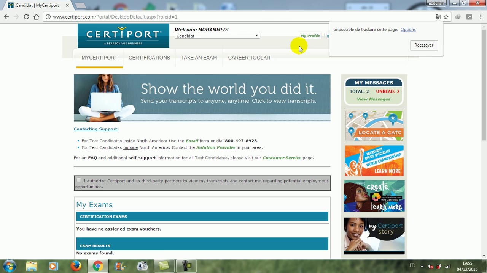Click the Chrome taskbar icon
This screenshot has height=273, width=487.
point(98,266)
